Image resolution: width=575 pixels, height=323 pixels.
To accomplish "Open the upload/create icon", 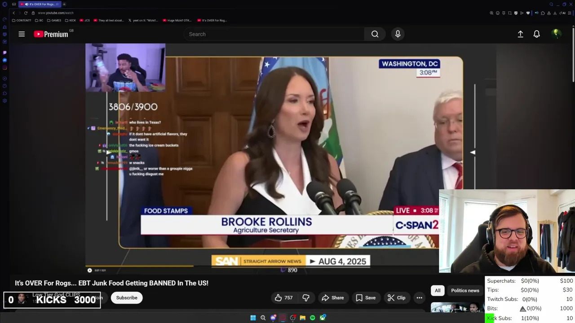I will (x=520, y=34).
